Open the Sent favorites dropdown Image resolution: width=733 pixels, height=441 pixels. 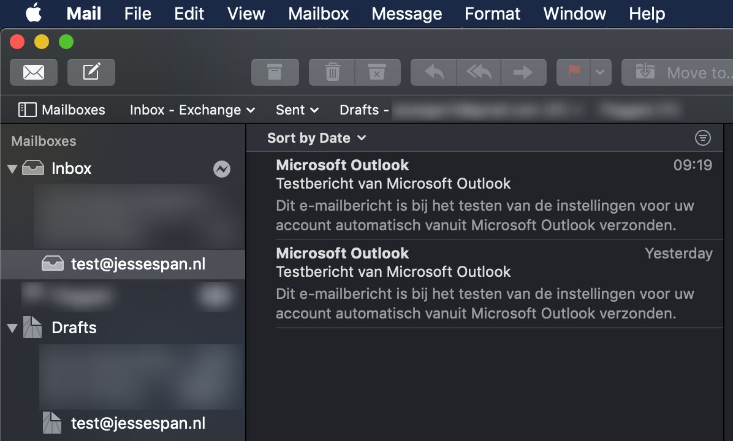pyautogui.click(x=297, y=110)
